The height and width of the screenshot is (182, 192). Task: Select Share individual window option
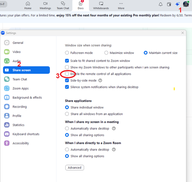coord(67,107)
